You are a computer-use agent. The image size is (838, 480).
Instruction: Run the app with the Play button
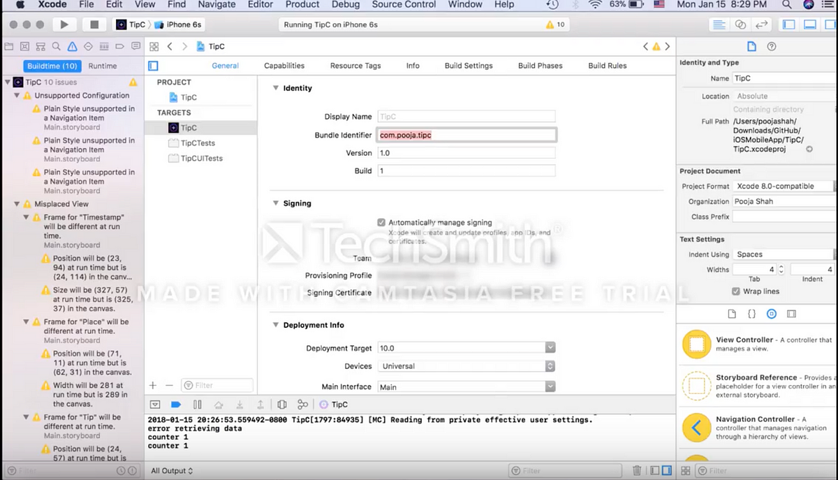[x=64, y=24]
